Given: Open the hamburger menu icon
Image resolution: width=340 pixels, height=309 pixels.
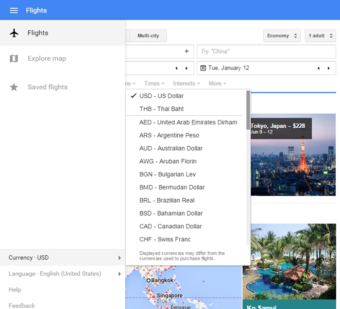Looking at the screenshot, I should coord(14,10).
